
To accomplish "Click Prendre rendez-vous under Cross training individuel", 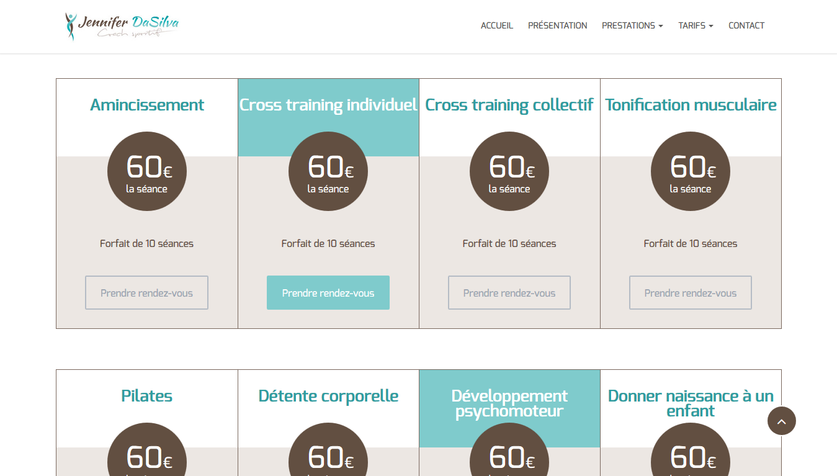I will coord(328,293).
